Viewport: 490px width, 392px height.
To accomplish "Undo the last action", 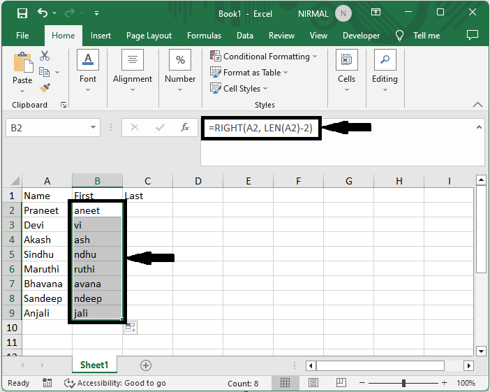I will [x=43, y=13].
